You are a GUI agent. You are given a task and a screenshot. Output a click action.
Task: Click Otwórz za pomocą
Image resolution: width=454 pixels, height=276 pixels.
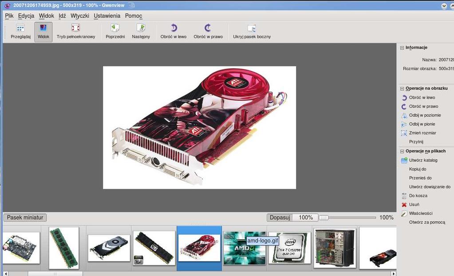pyautogui.click(x=427, y=222)
